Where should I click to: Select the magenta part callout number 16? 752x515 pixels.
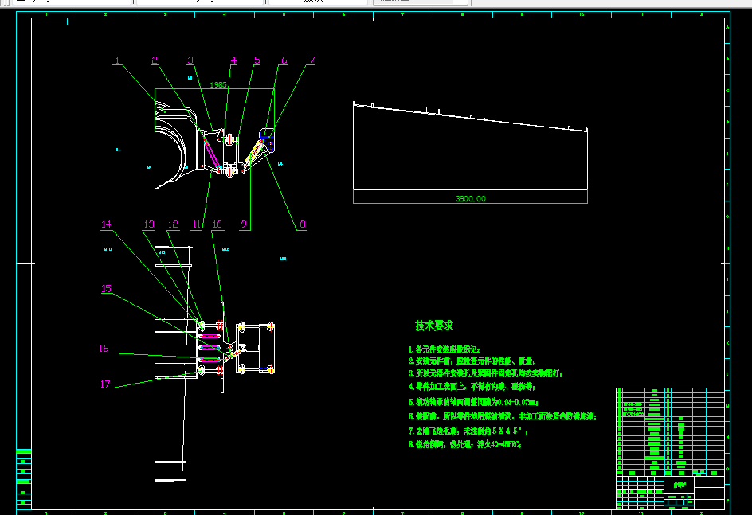(104, 349)
